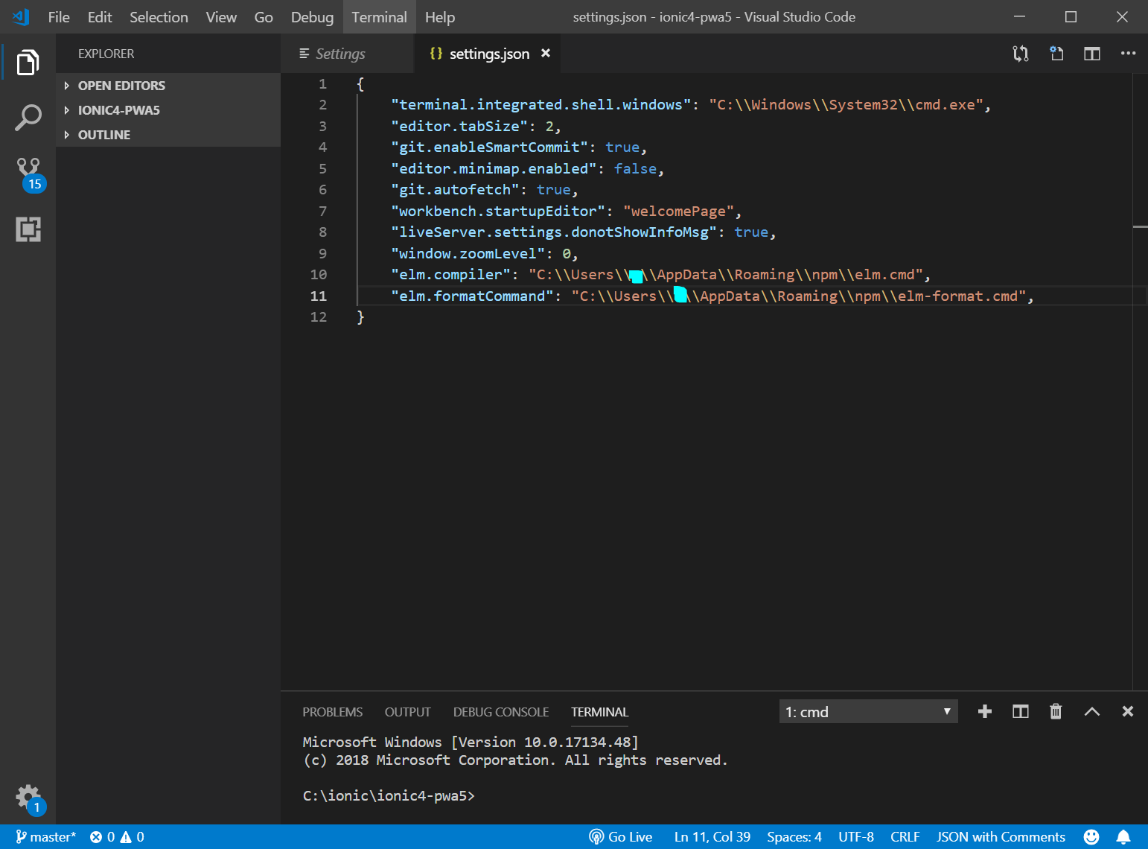
Task: Open the More Actions ellipsis menu
Action: click(x=1128, y=54)
